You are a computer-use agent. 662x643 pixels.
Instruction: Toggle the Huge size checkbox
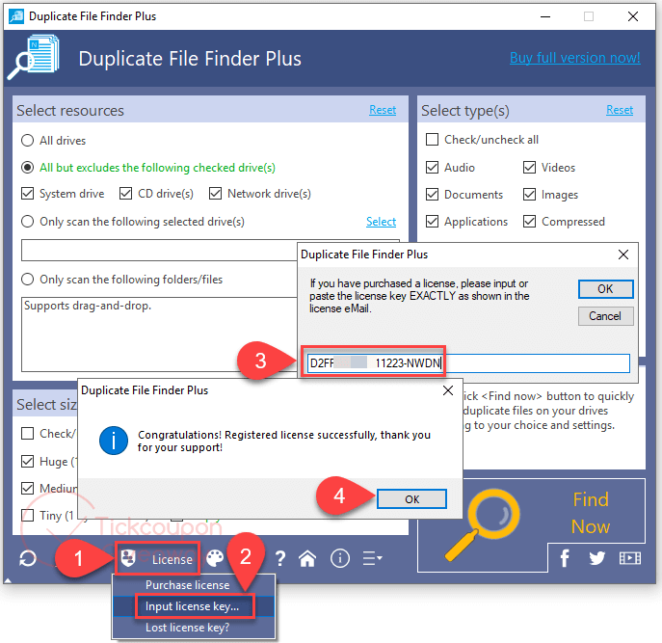tap(27, 462)
